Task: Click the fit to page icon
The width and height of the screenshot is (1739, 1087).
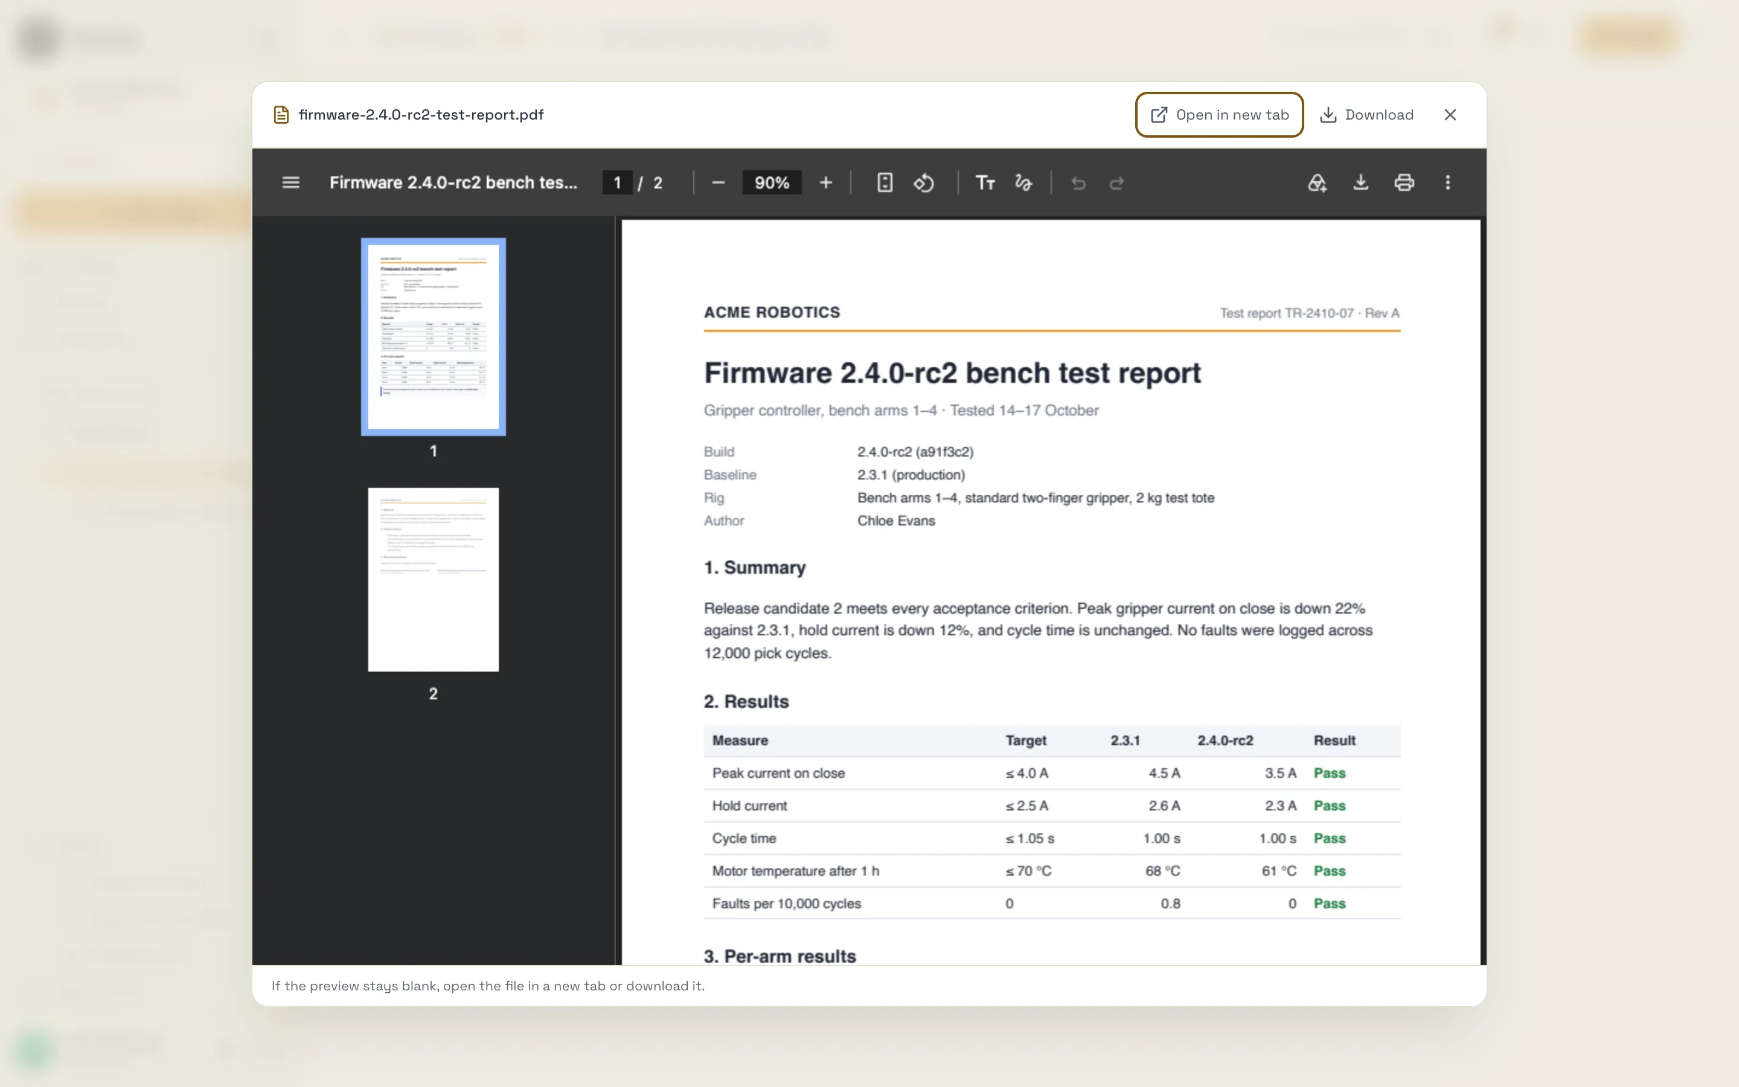Action: point(885,182)
